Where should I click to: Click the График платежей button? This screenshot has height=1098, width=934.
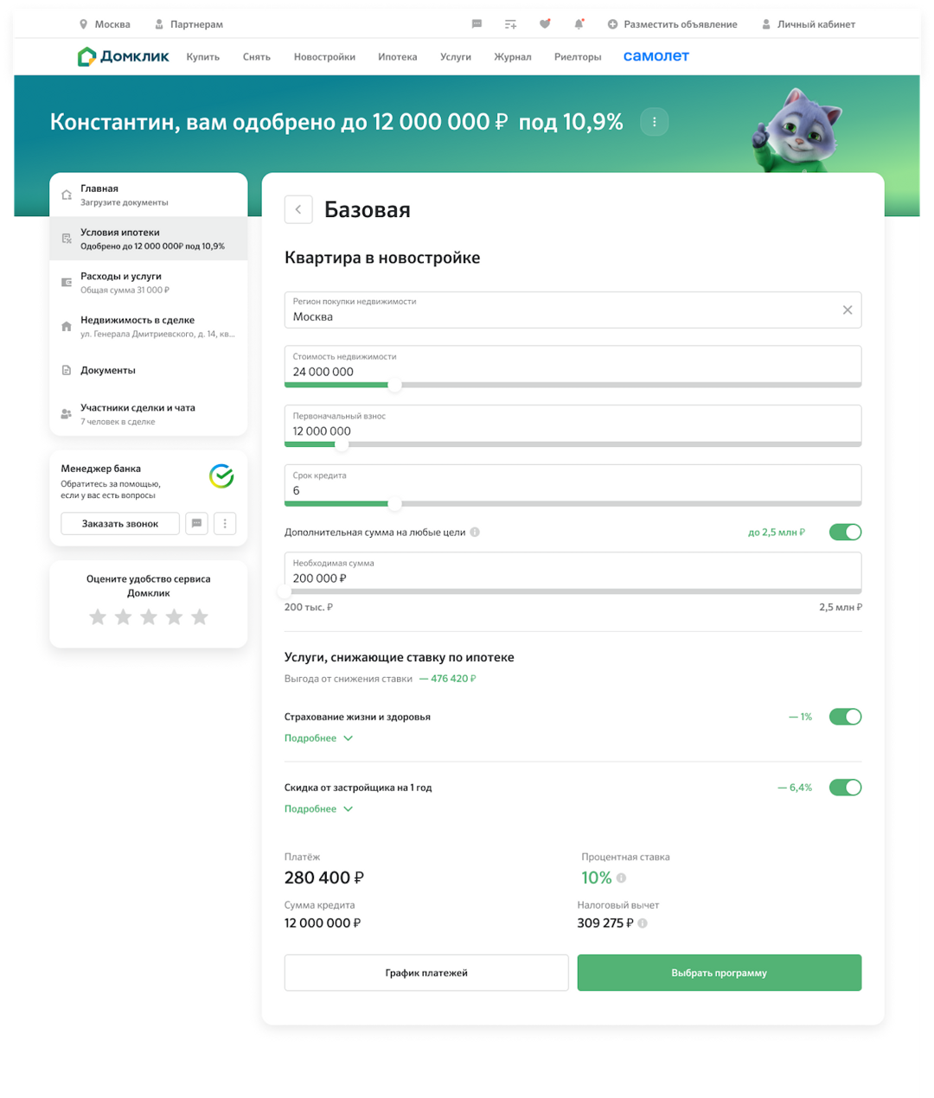(426, 973)
